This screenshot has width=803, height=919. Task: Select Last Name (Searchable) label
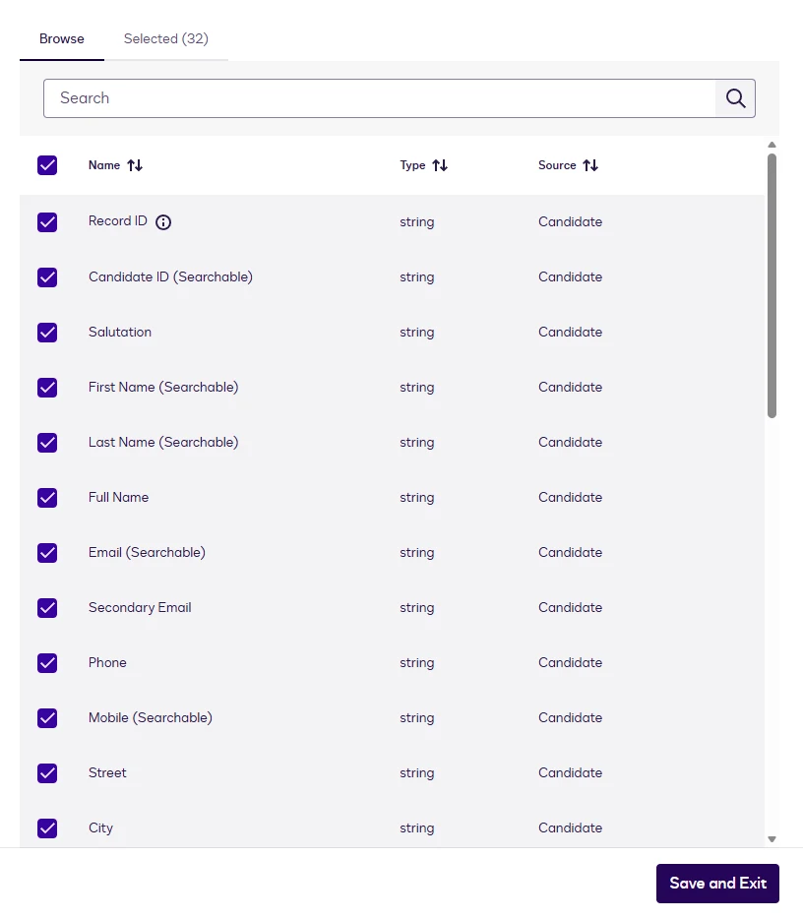pyautogui.click(x=163, y=443)
